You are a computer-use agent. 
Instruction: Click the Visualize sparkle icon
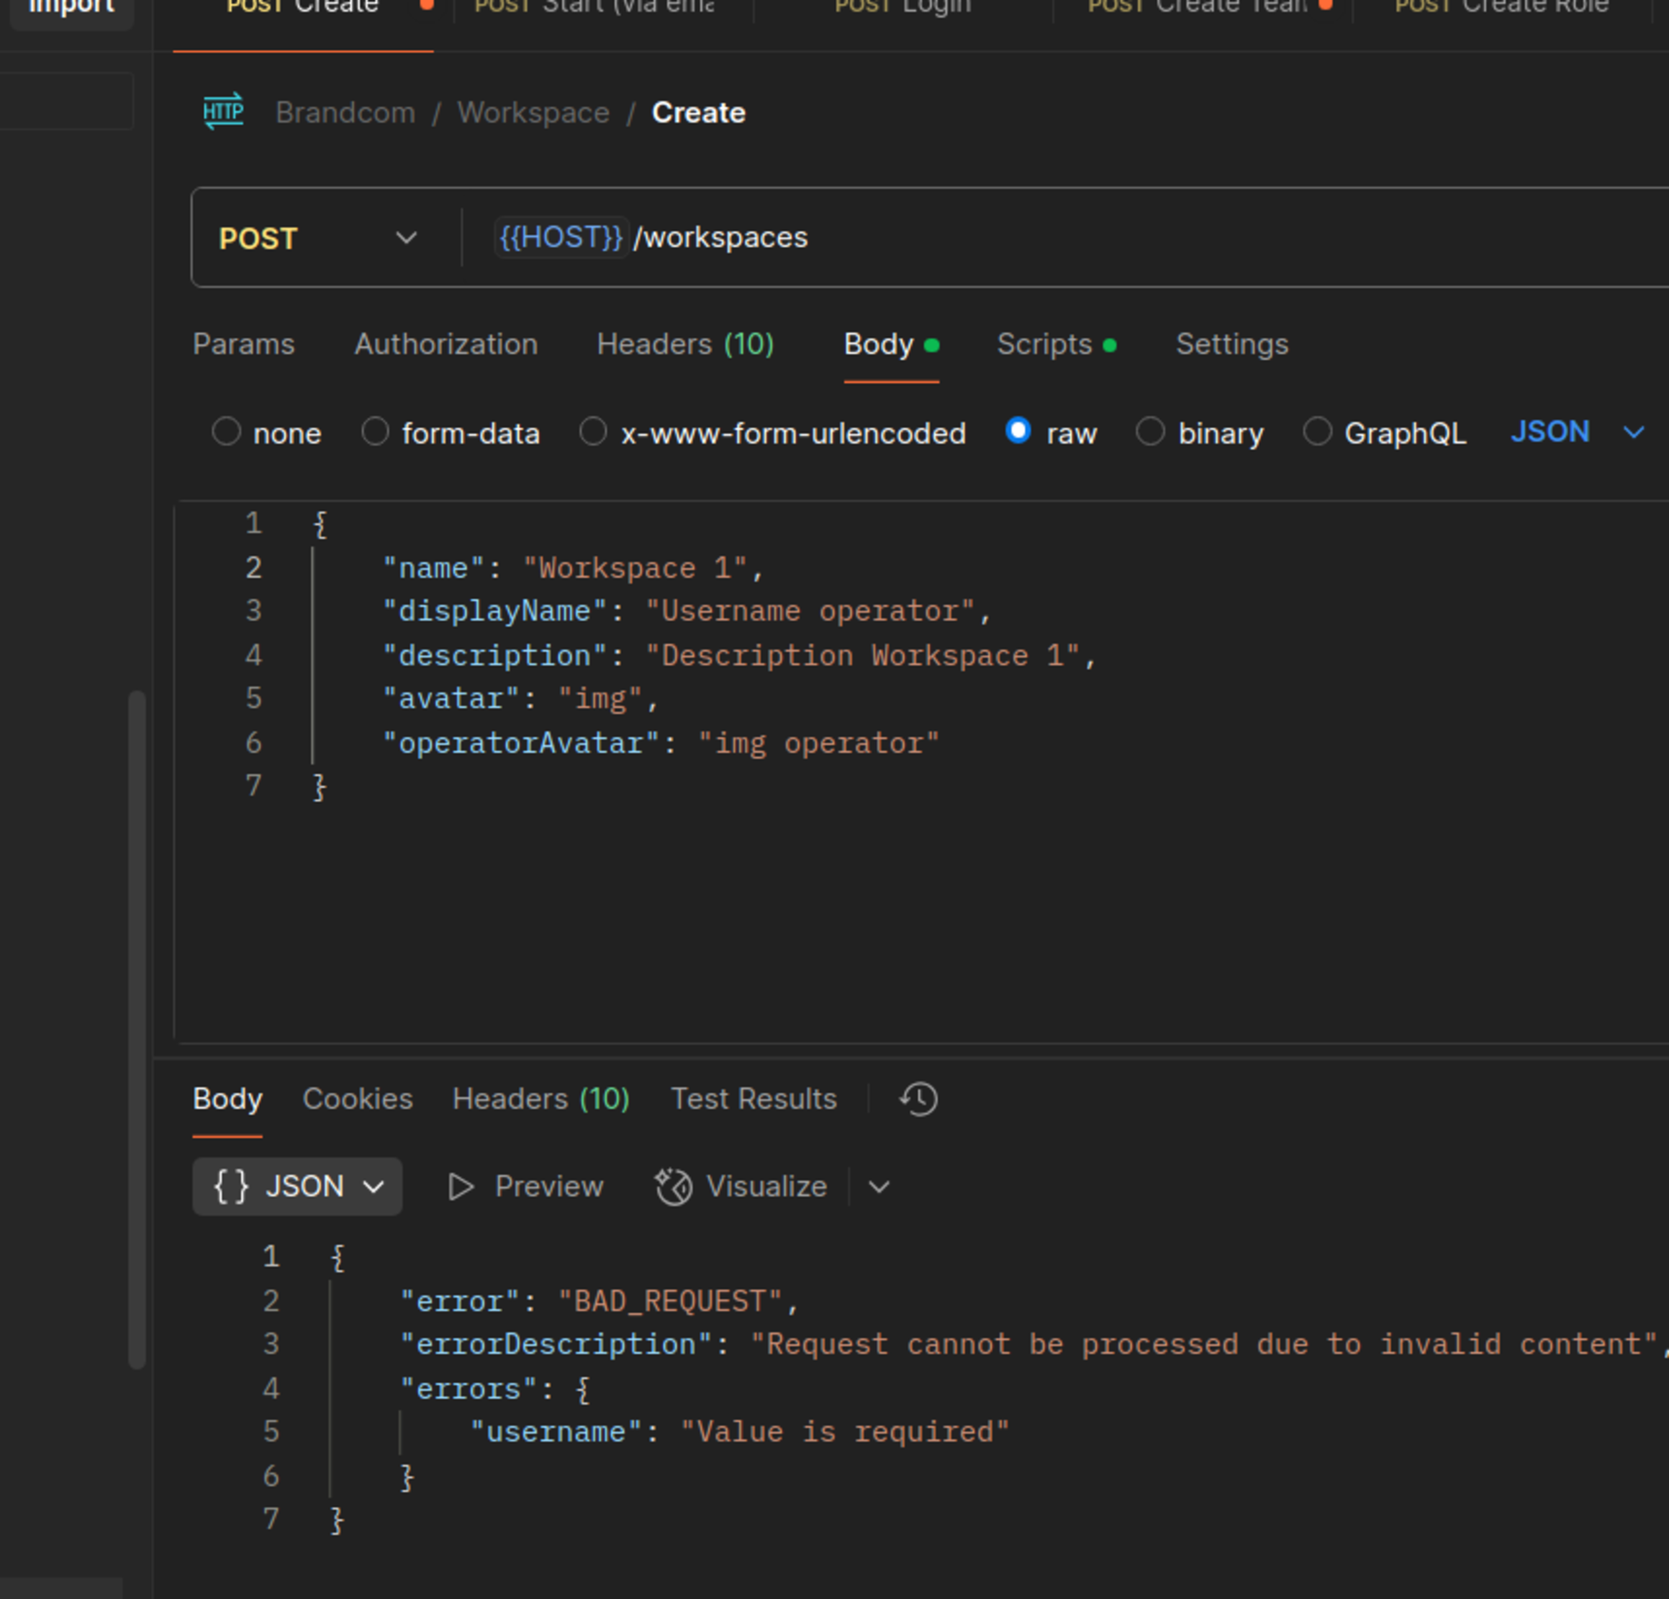pyautogui.click(x=674, y=1187)
